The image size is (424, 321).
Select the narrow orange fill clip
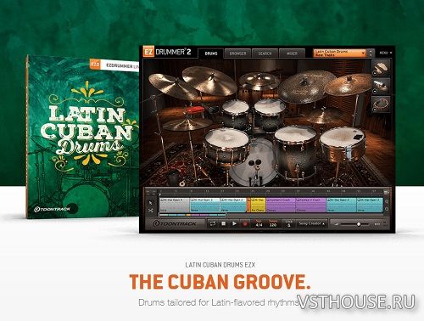[248, 205]
